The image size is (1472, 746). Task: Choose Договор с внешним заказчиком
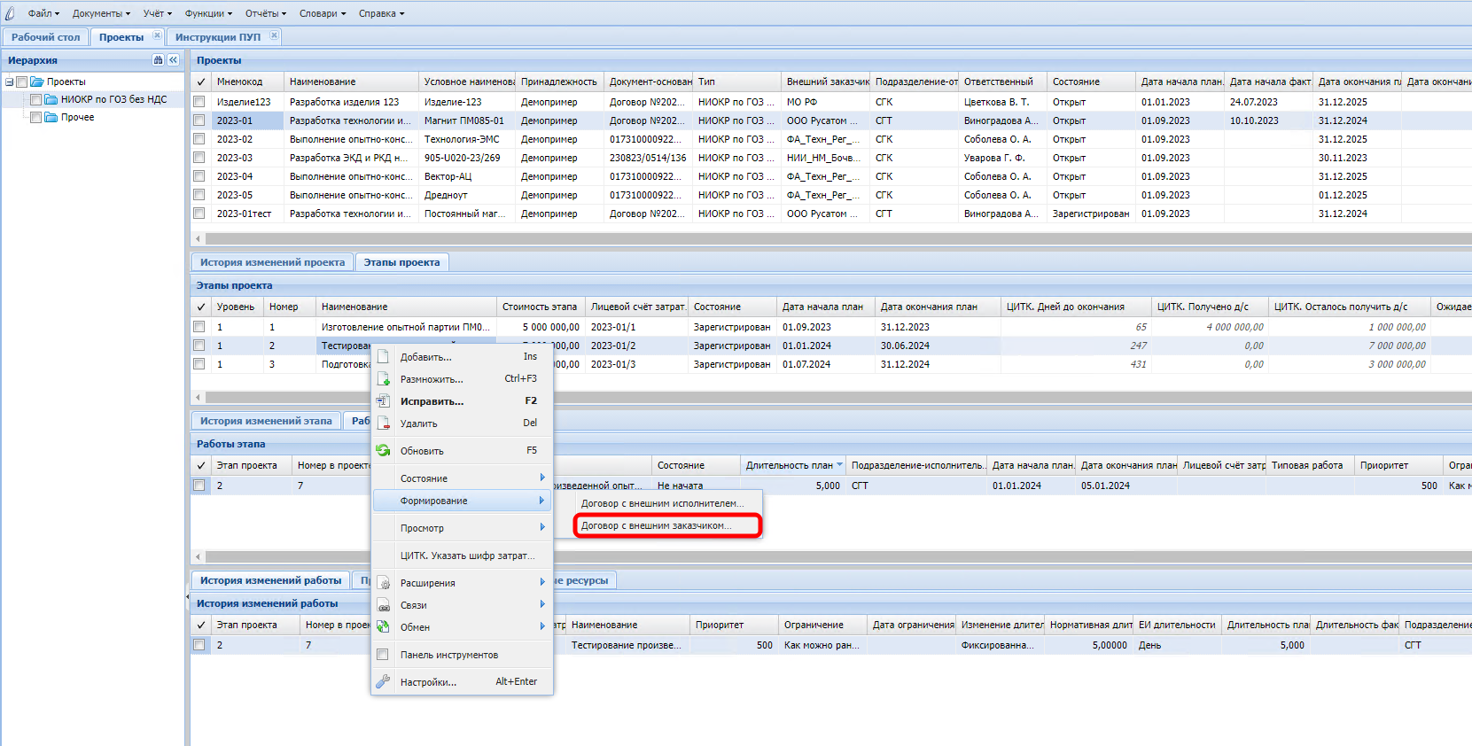(x=656, y=525)
